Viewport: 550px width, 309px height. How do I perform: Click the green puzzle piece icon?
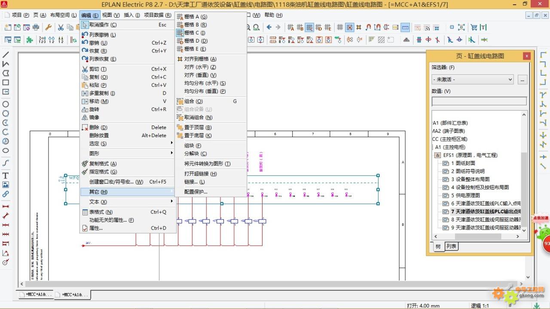[x=30, y=40]
